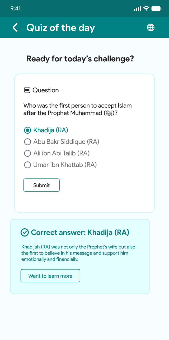Tap Ready for today's challenge heading
The height and width of the screenshot is (340, 169).
click(x=80, y=59)
